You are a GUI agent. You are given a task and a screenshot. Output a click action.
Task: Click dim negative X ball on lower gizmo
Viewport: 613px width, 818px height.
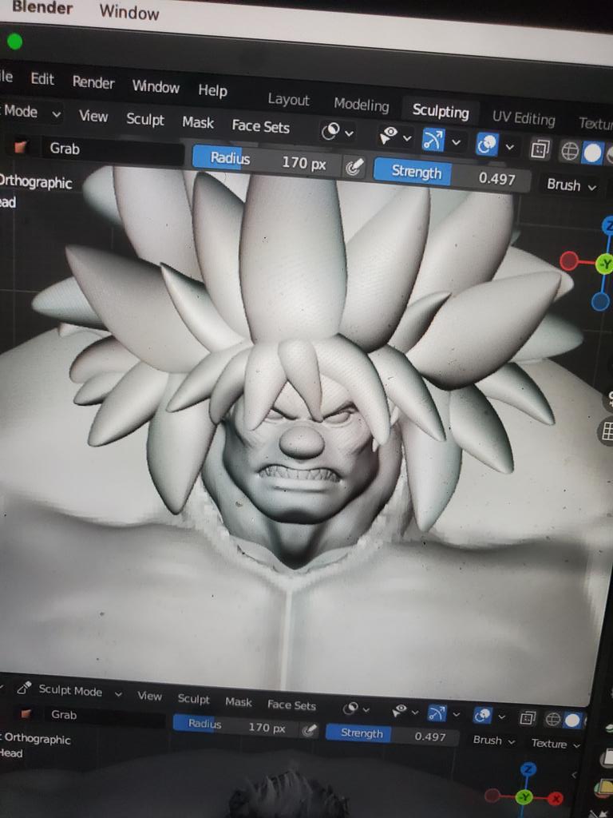coord(492,795)
